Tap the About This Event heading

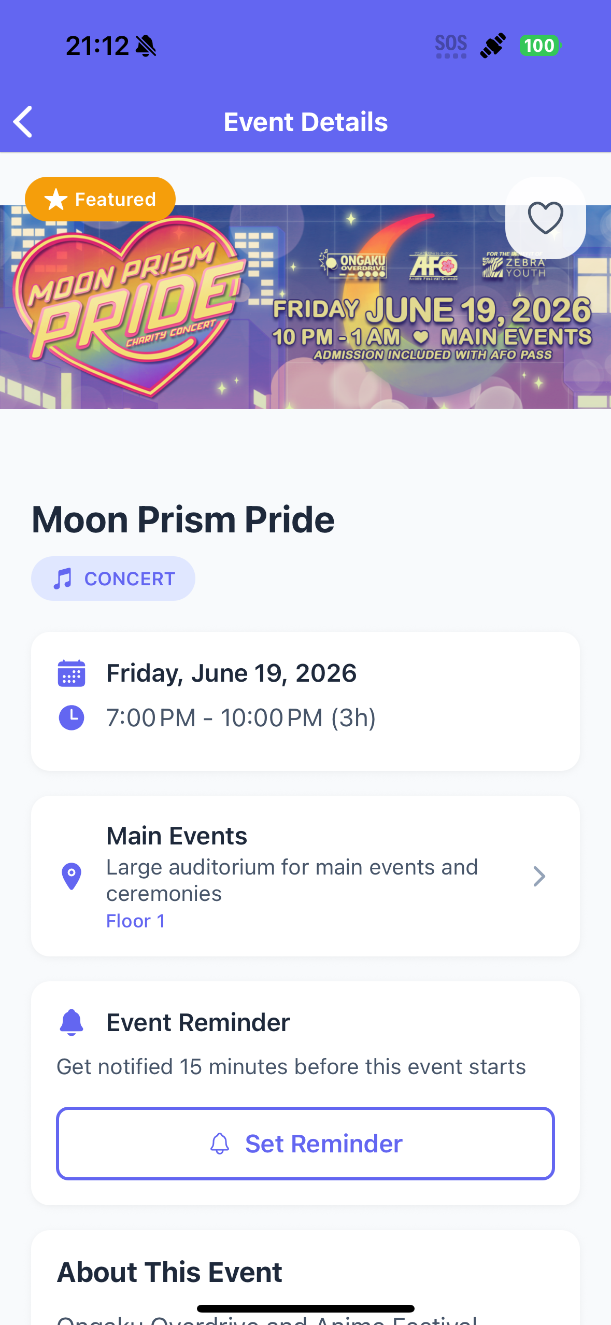pyautogui.click(x=169, y=1272)
